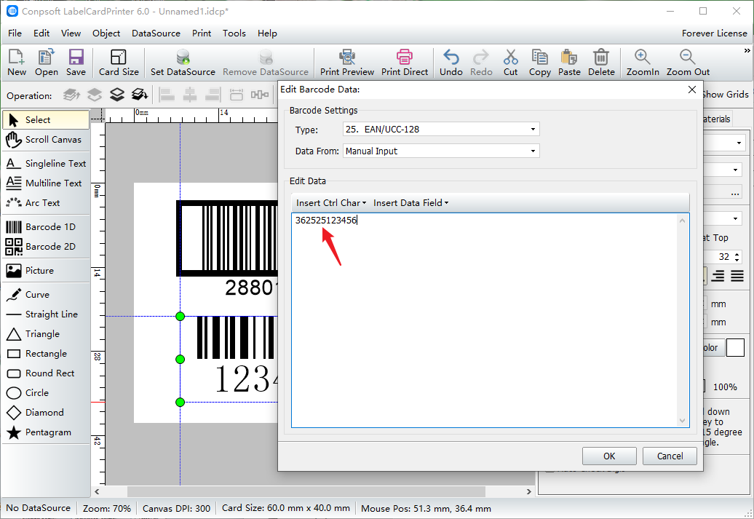Select the Curve drawing tool

(46, 294)
